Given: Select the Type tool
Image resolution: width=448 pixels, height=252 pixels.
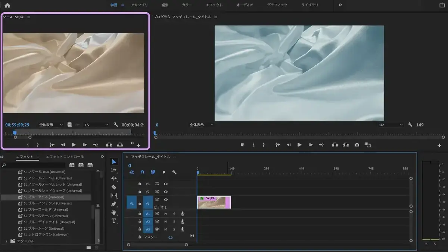Looking at the screenshot, I should pos(114,221).
